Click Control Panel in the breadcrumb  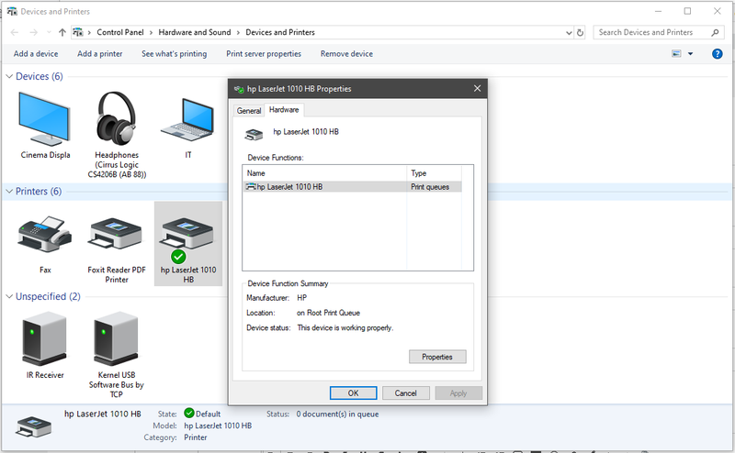click(120, 32)
